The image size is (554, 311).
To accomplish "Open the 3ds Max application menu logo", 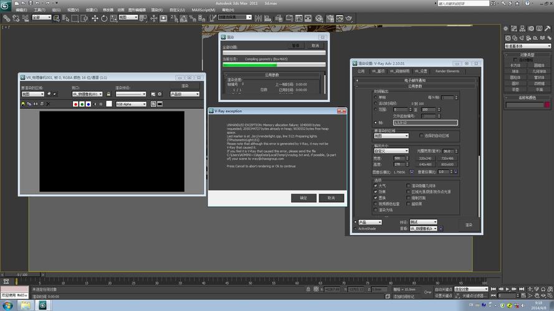I will point(6,4).
